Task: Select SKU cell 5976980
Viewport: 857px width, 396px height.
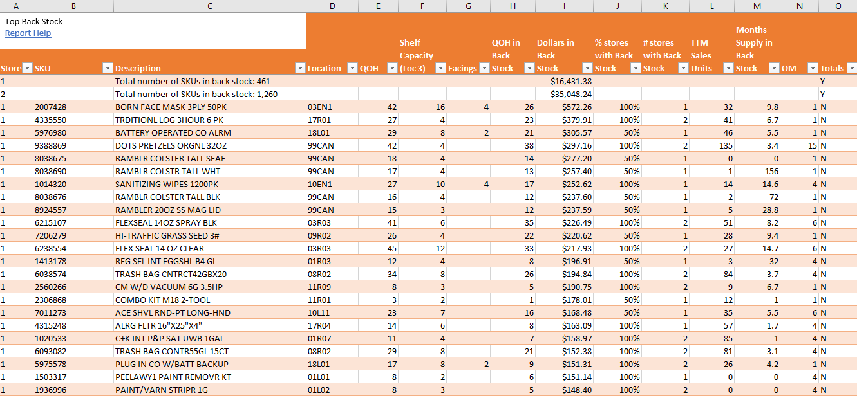Action: click(x=73, y=132)
